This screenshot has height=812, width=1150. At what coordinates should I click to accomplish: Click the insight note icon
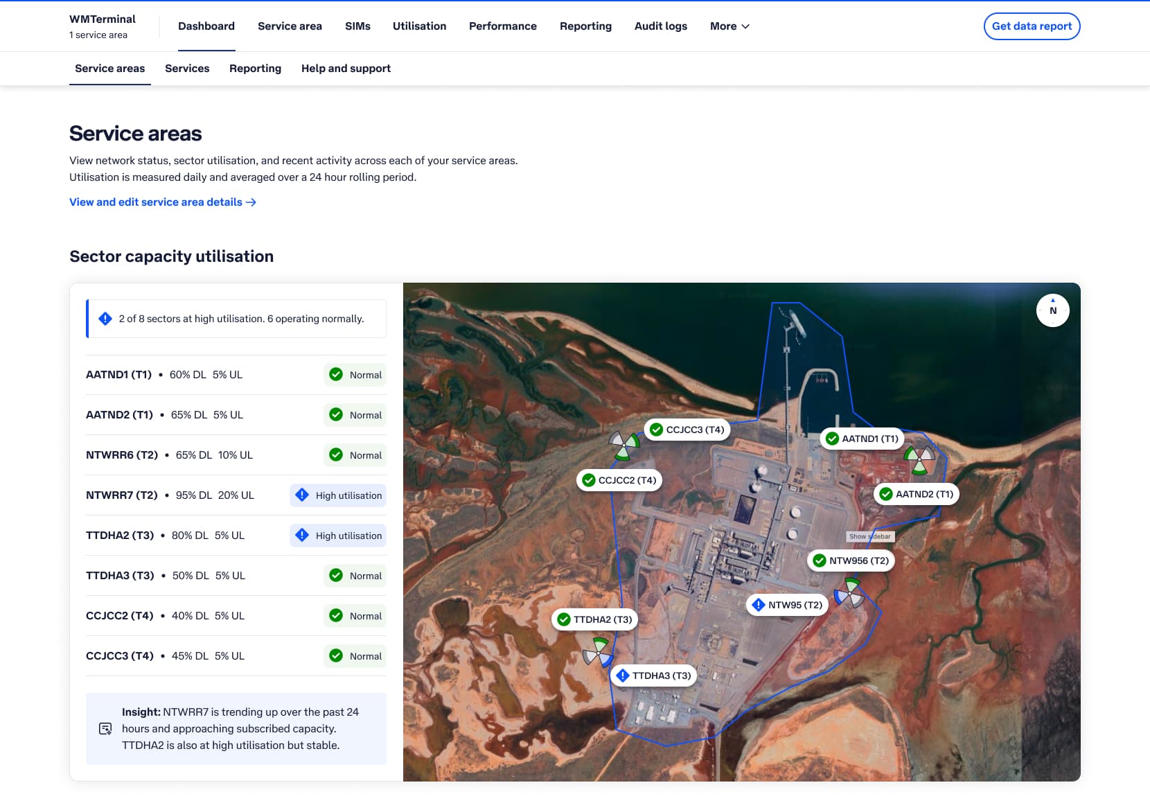[x=105, y=729]
